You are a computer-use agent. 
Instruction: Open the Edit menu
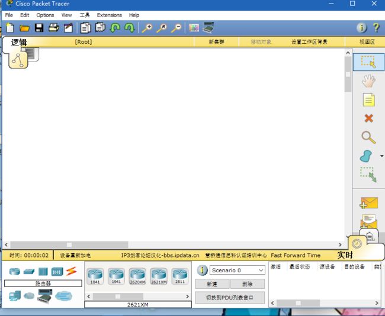24,15
